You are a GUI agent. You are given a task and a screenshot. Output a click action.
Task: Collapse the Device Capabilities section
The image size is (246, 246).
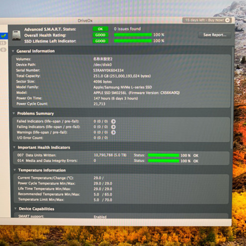tap(15, 209)
